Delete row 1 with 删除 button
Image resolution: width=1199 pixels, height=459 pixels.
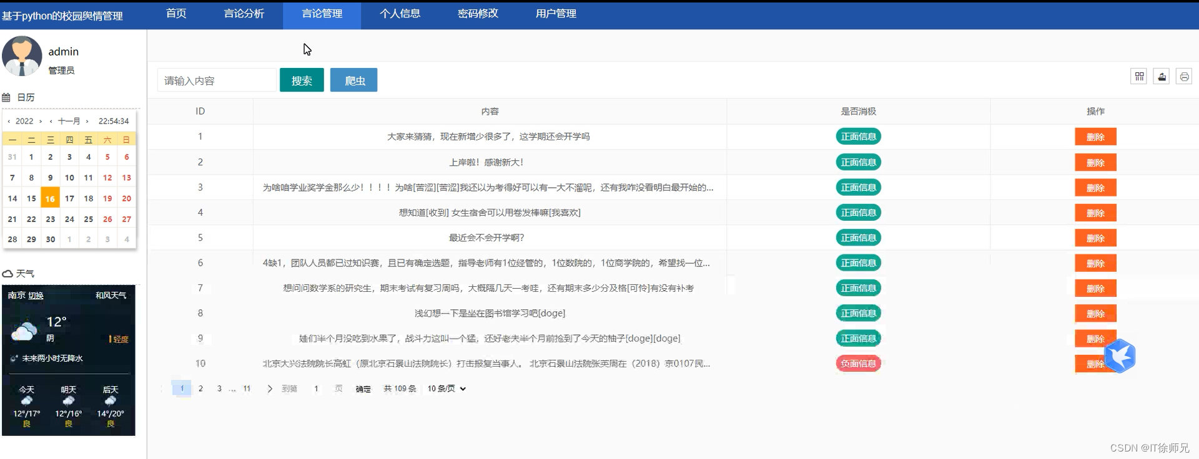1095,137
